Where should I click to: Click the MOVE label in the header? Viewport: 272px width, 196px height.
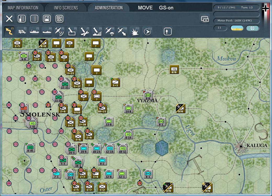coord(145,8)
